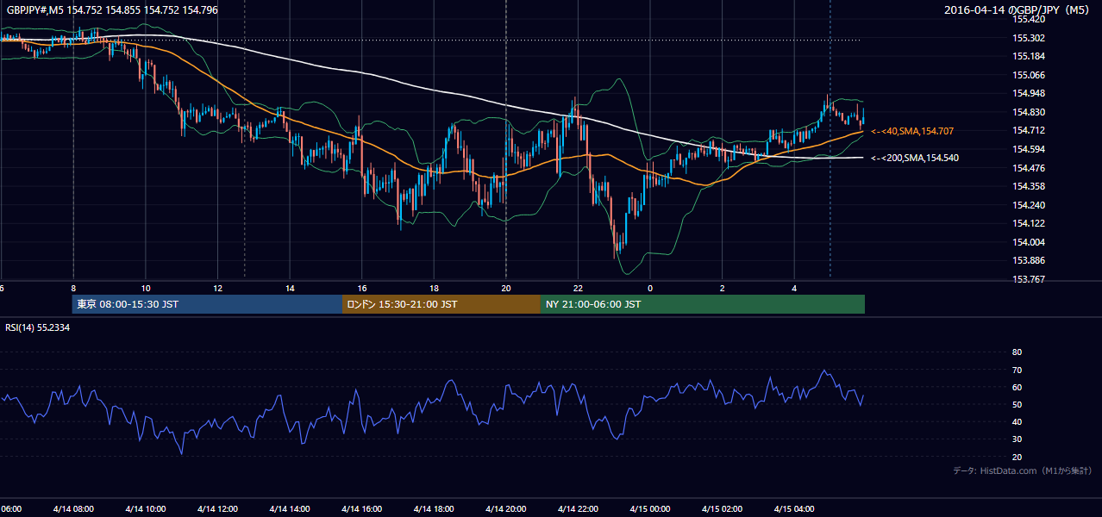Click price axis value 154.358
1102x517 pixels.
point(1029,186)
